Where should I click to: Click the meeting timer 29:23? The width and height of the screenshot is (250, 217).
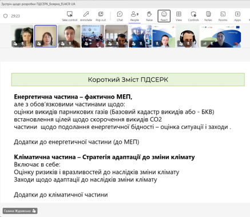pyautogui.click(x=15, y=16)
